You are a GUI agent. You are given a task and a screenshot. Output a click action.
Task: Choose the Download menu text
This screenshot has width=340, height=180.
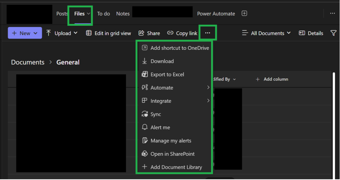tap(162, 61)
